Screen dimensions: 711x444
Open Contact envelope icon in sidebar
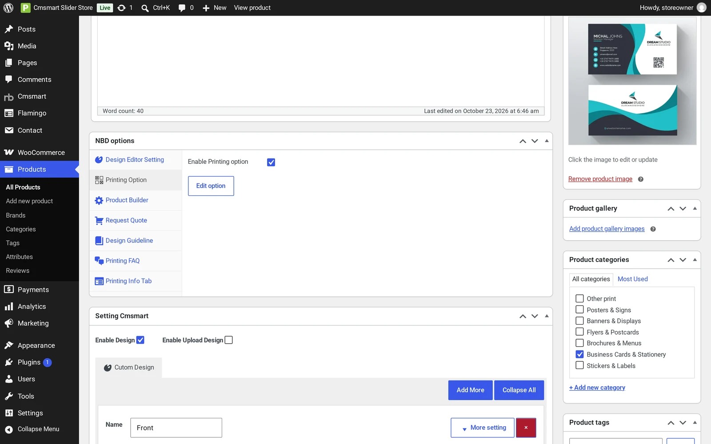pyautogui.click(x=9, y=130)
